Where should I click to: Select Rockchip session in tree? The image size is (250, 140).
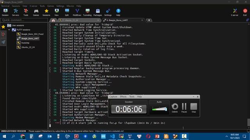coord(23,43)
